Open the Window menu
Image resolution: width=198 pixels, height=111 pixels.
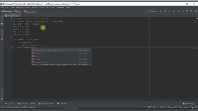click(61, 7)
